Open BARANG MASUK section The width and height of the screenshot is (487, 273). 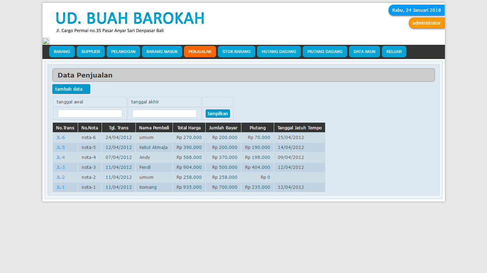point(162,52)
